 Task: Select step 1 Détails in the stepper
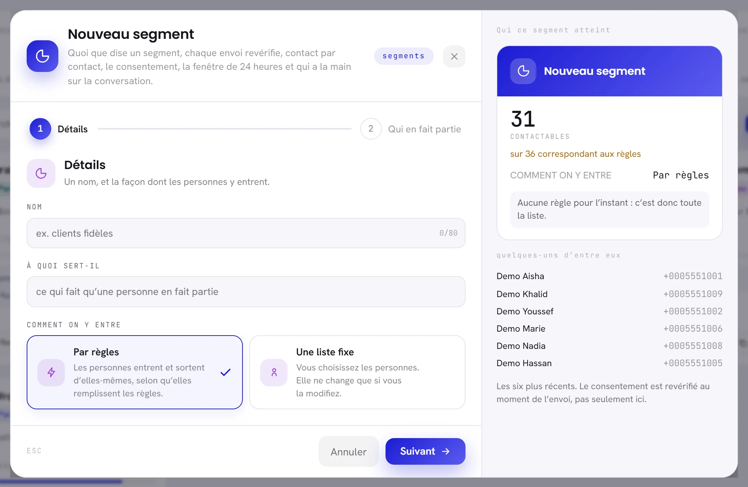59,129
